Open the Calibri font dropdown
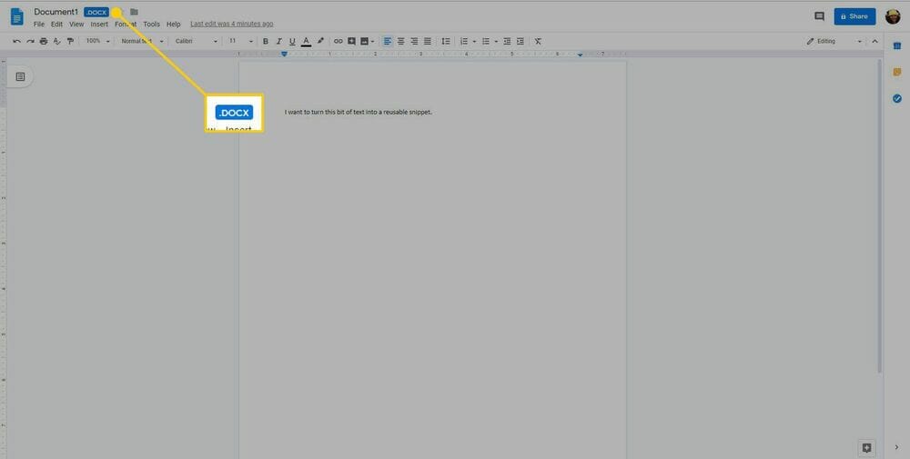The height and width of the screenshot is (459, 910). point(196,41)
